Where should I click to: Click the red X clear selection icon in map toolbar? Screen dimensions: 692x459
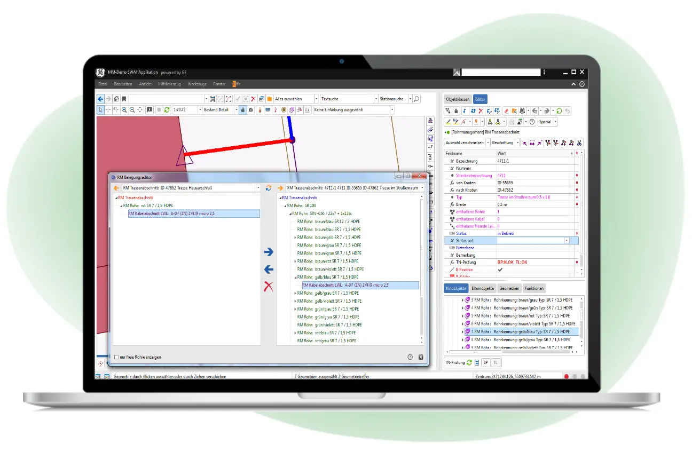pyautogui.click(x=253, y=99)
